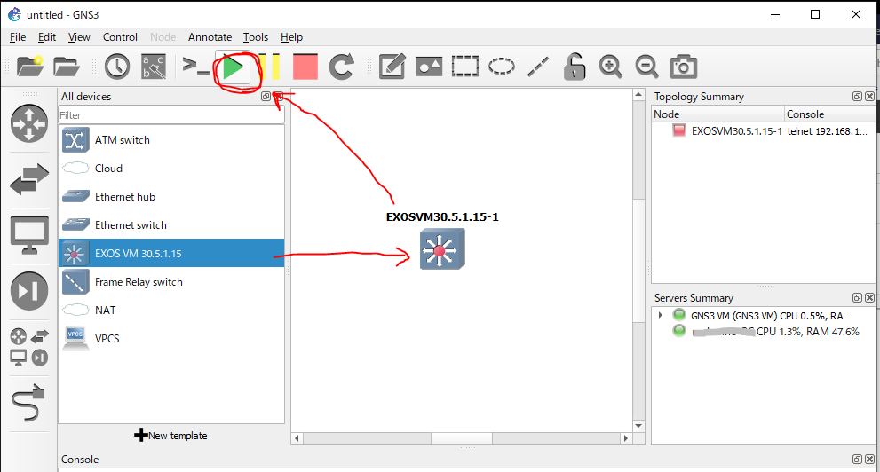The width and height of the screenshot is (880, 472).
Task: Select EXOS VM 30.5.1.15 template
Action: coord(171,254)
